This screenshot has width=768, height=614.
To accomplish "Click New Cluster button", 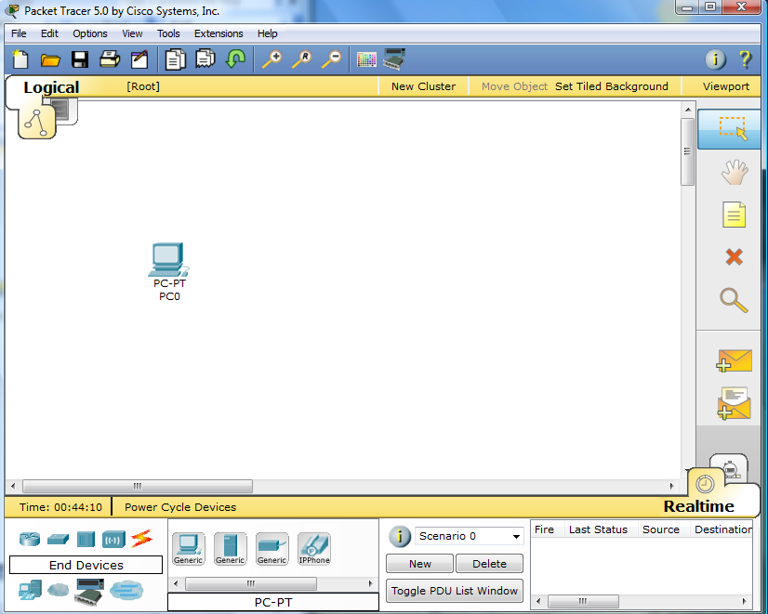I will point(423,86).
